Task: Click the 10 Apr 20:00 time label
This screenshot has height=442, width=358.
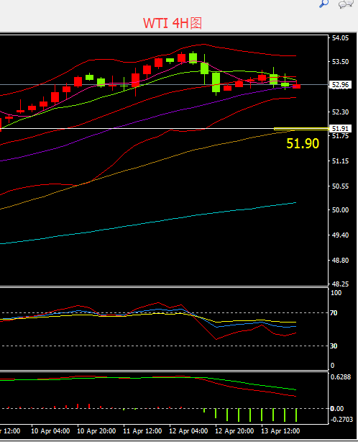Action: [96, 431]
